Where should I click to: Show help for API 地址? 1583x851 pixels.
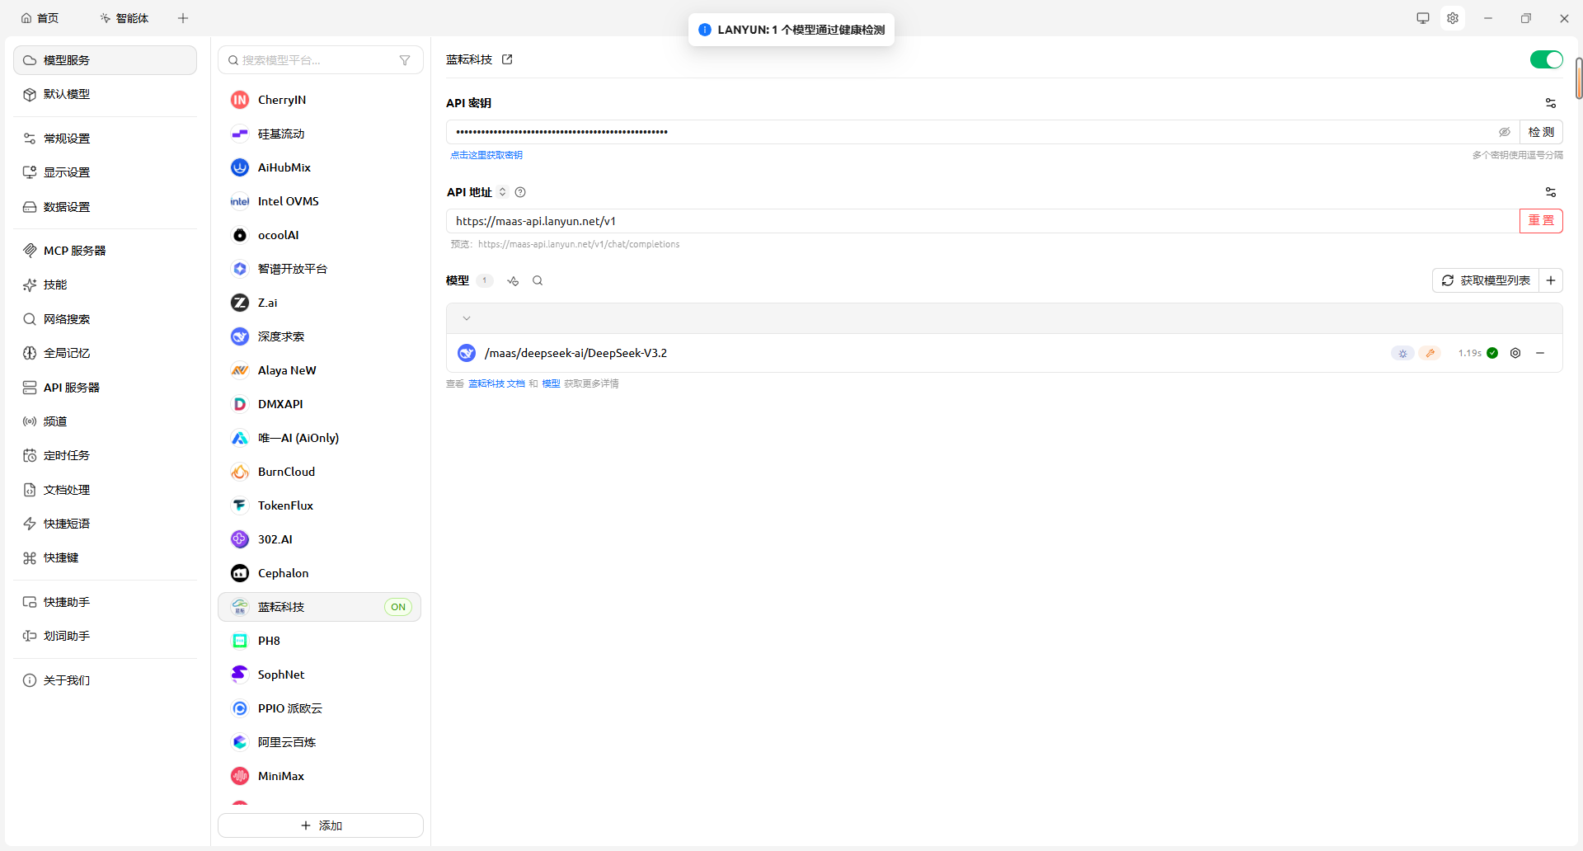tap(520, 192)
